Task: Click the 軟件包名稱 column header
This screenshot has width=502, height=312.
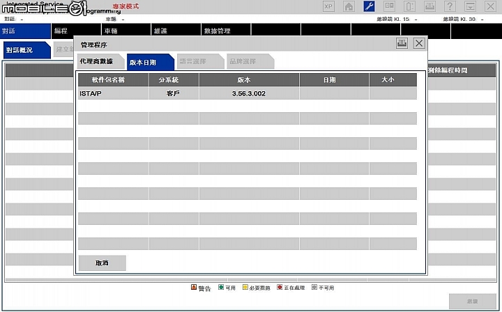Action: click(113, 80)
